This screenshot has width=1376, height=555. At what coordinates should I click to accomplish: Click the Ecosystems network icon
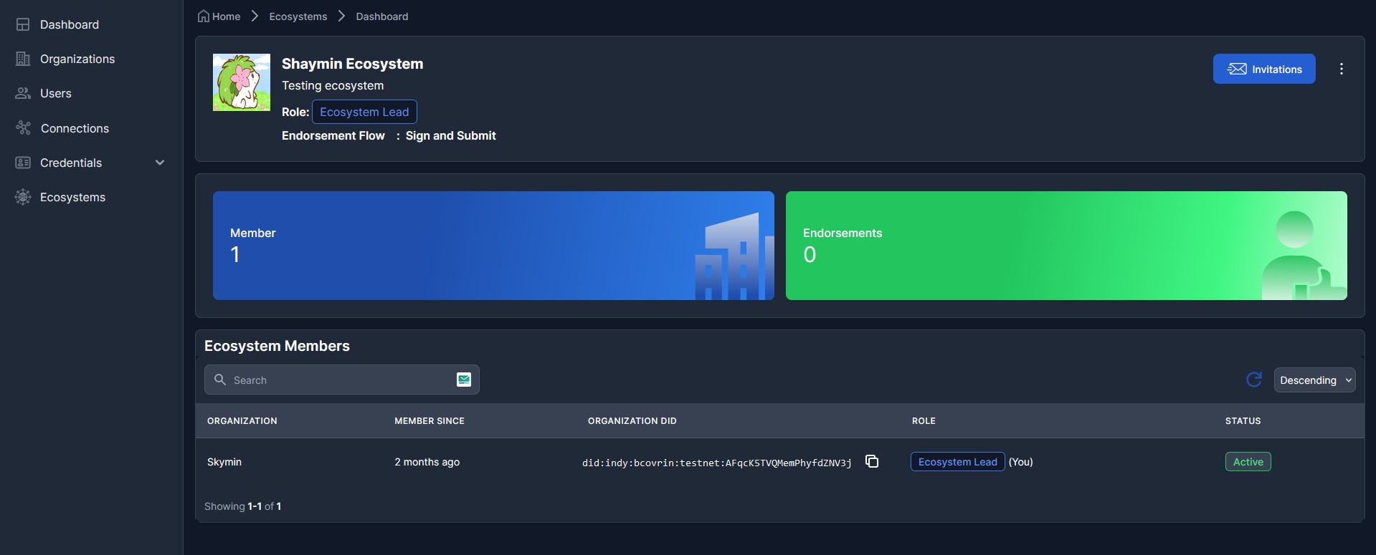pos(23,197)
